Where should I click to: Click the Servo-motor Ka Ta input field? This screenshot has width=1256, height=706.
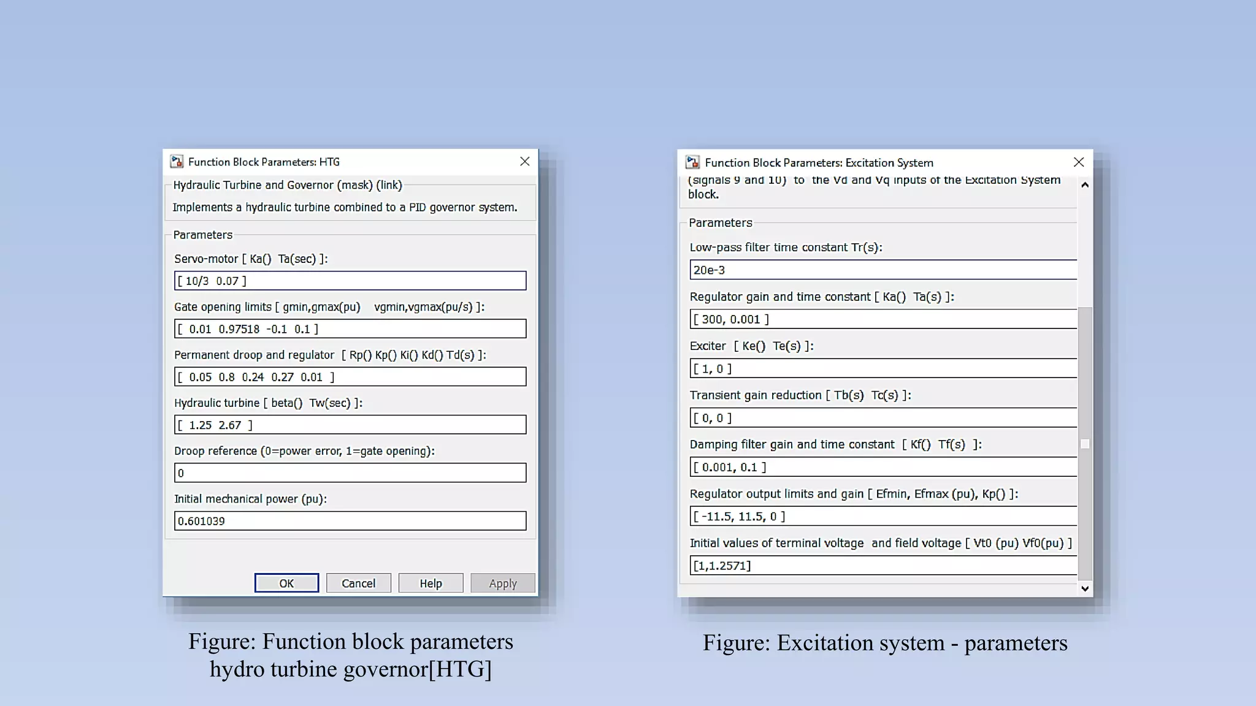click(350, 281)
